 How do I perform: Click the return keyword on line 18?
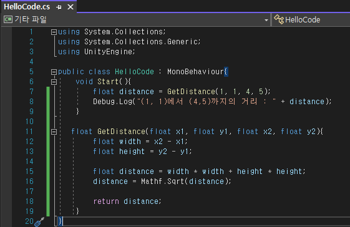click(106, 201)
